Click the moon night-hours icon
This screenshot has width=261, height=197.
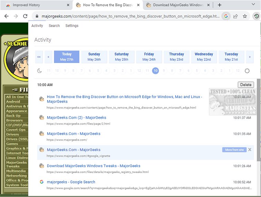40,71
